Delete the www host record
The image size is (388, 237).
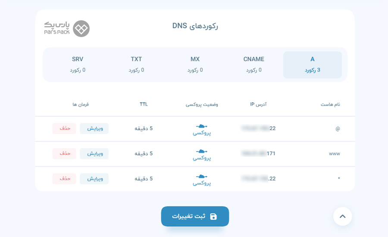coord(64,154)
